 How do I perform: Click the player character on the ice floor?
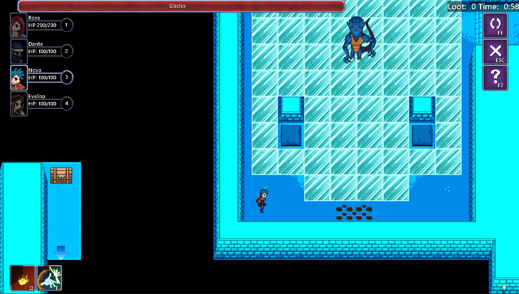[x=262, y=200]
